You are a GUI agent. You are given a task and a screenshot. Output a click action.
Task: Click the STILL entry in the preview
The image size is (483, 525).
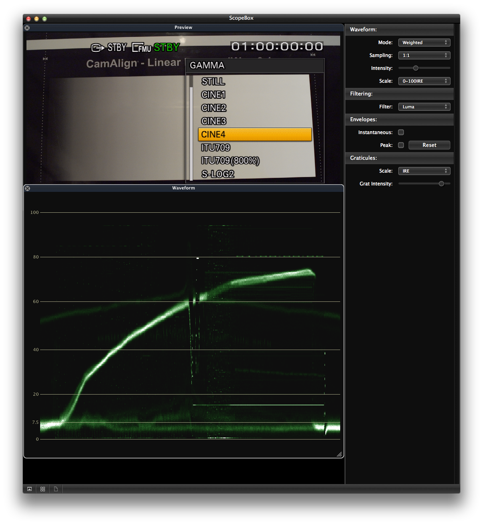213,81
